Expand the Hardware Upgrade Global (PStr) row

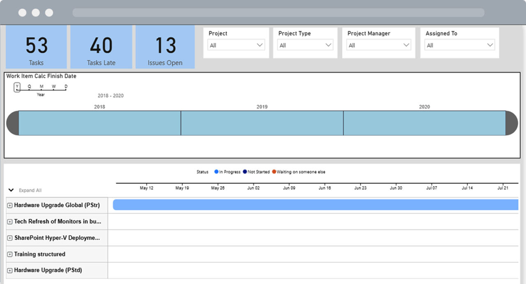pyautogui.click(x=9, y=205)
